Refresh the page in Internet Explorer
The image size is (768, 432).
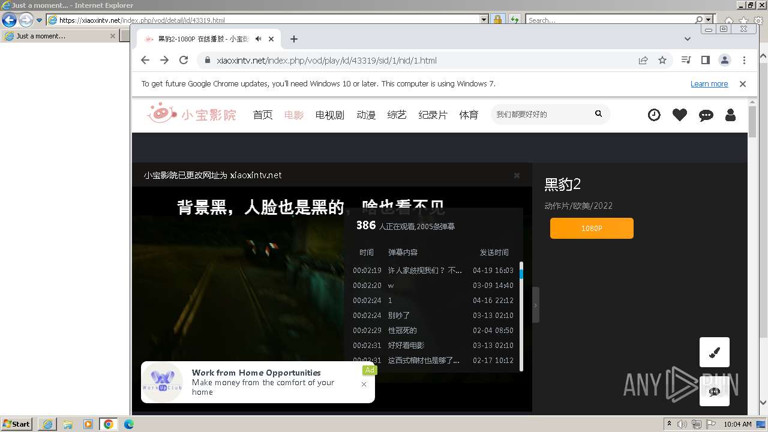click(515, 20)
